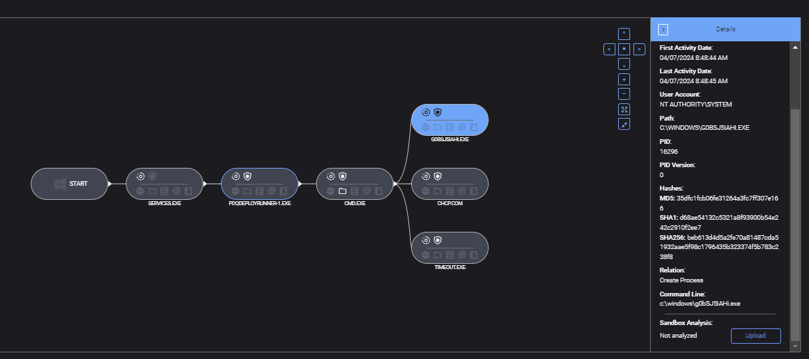Click the collapse graph shrink icon

click(624, 124)
